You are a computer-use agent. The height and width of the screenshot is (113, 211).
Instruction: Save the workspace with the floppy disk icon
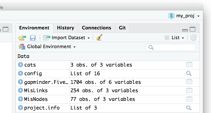point(33,38)
